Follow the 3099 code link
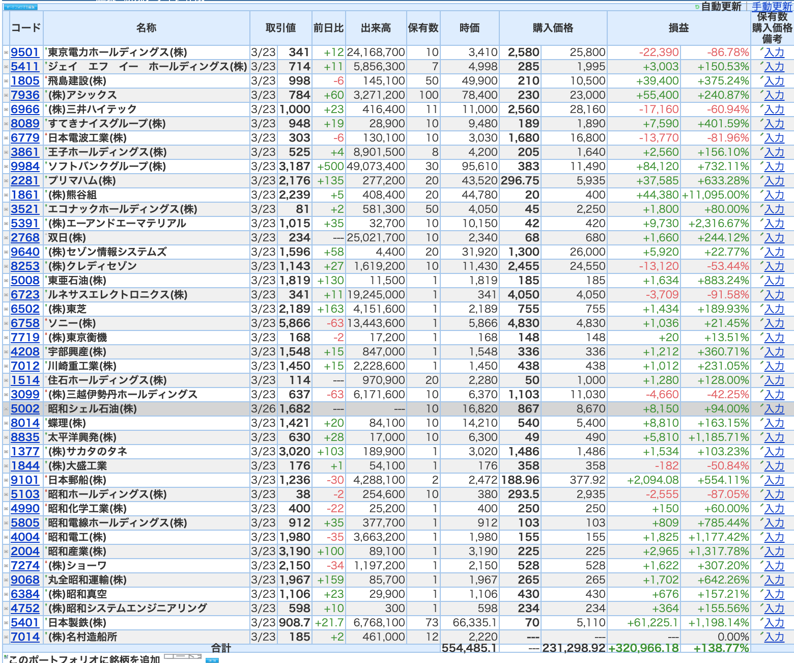 point(25,395)
